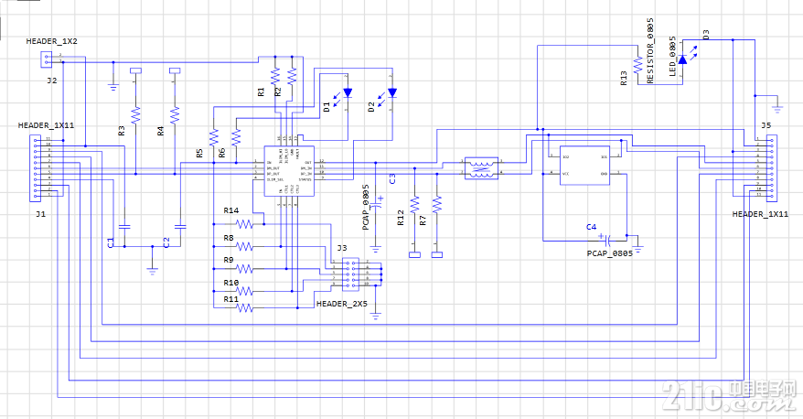Select the test pad above R3

pos(135,70)
